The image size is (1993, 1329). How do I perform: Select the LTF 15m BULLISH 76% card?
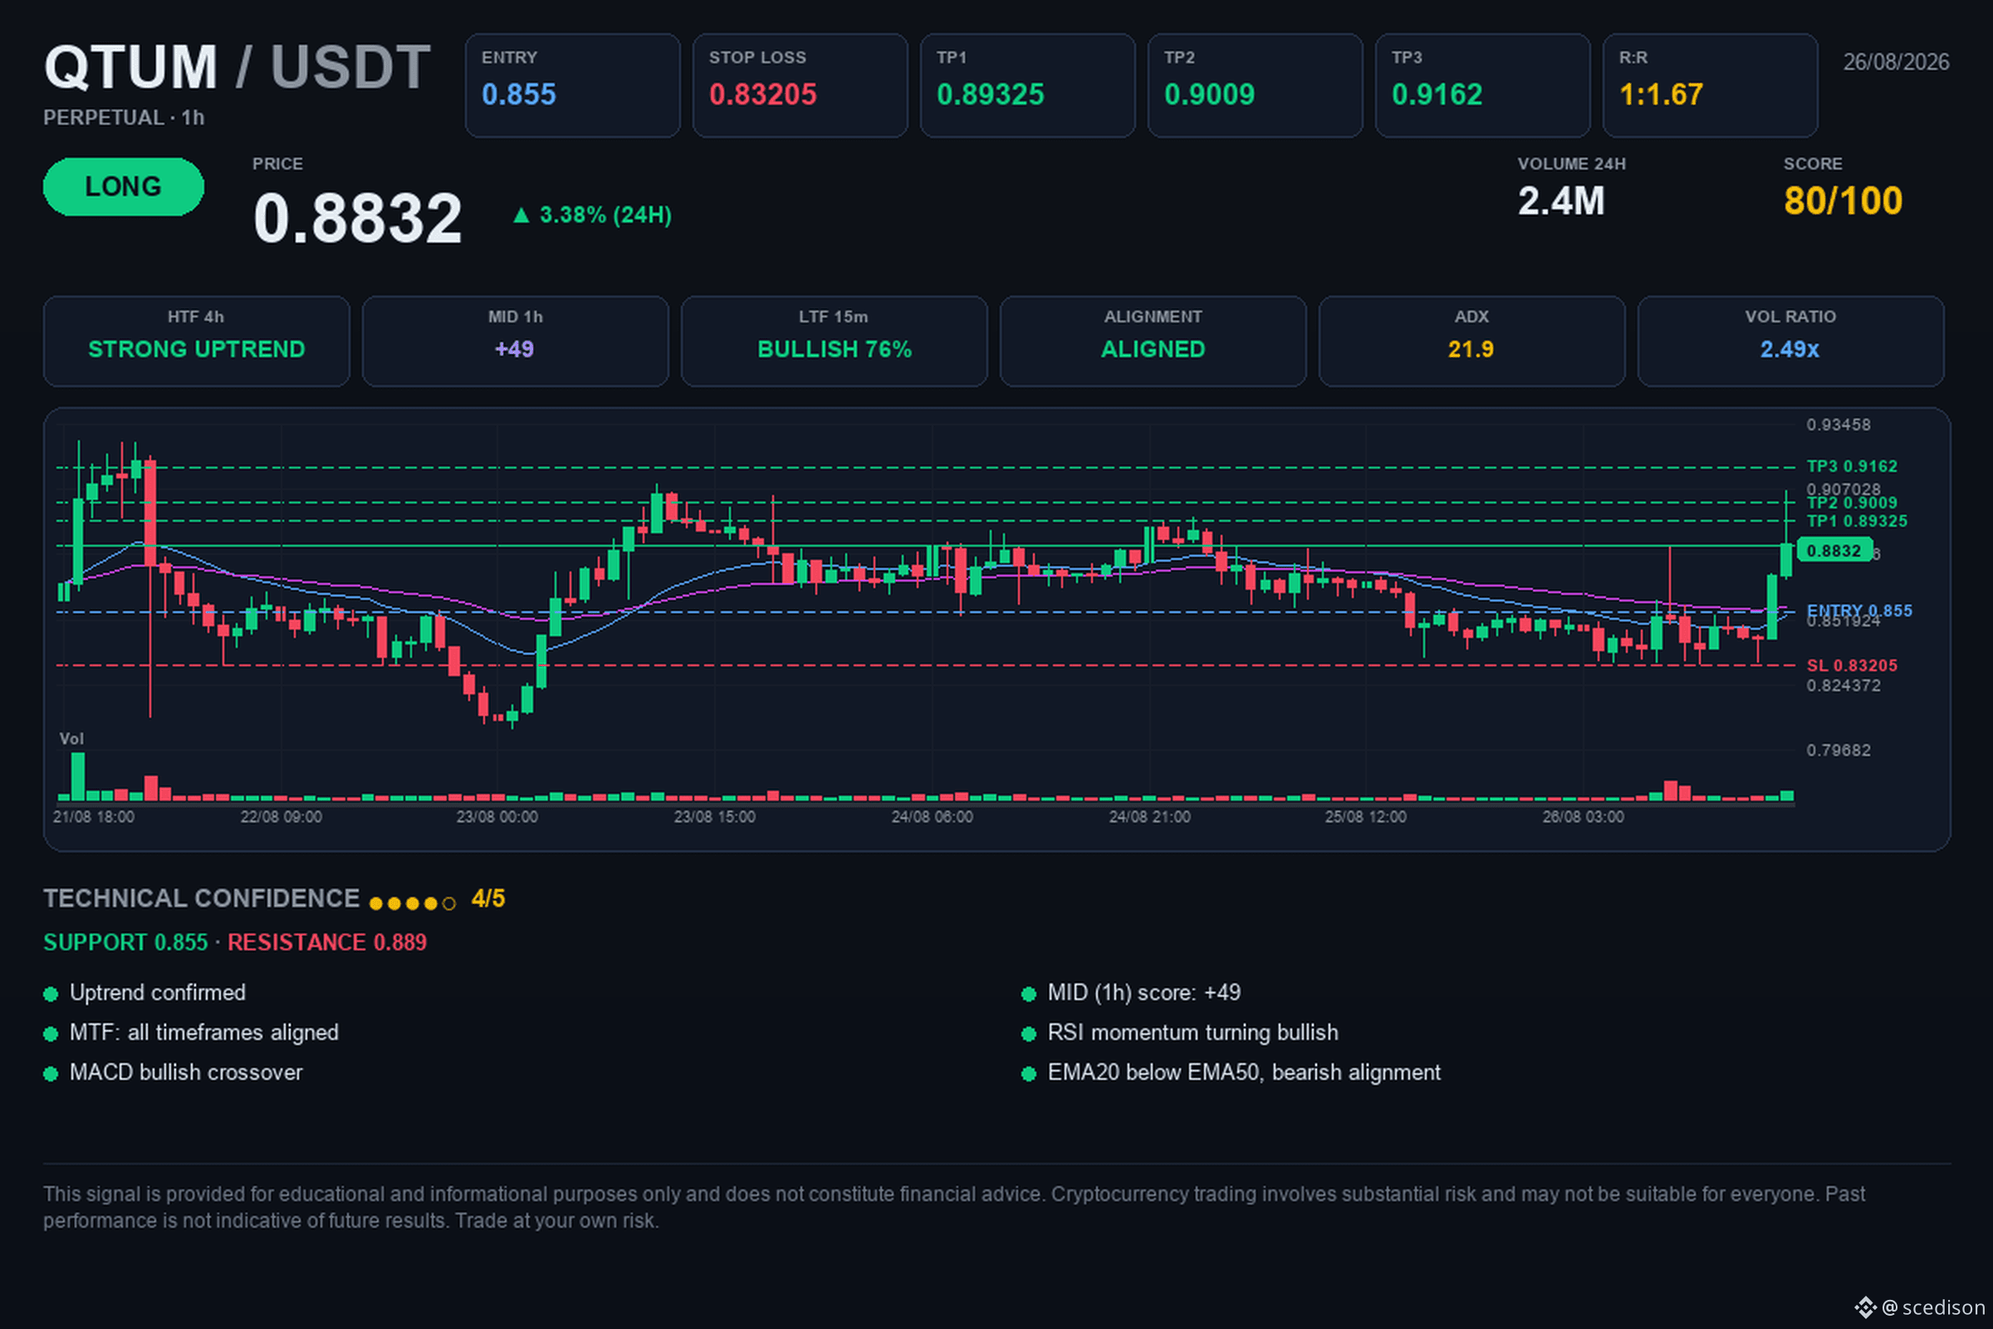pyautogui.click(x=835, y=341)
